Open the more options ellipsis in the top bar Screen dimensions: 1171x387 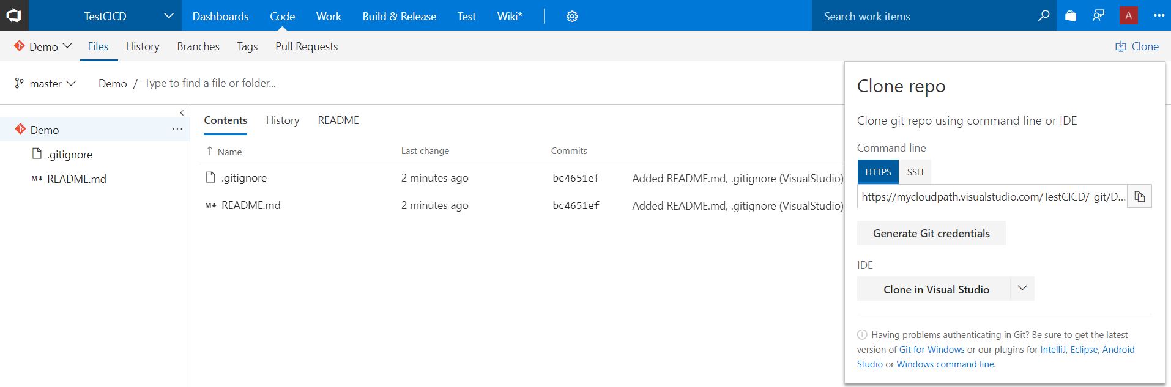(1159, 16)
